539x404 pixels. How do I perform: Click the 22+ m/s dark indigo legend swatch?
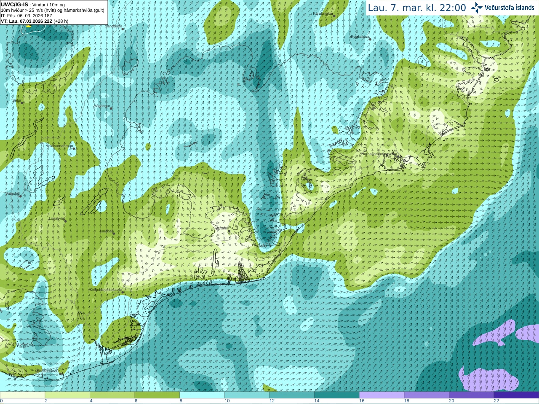click(x=516, y=395)
